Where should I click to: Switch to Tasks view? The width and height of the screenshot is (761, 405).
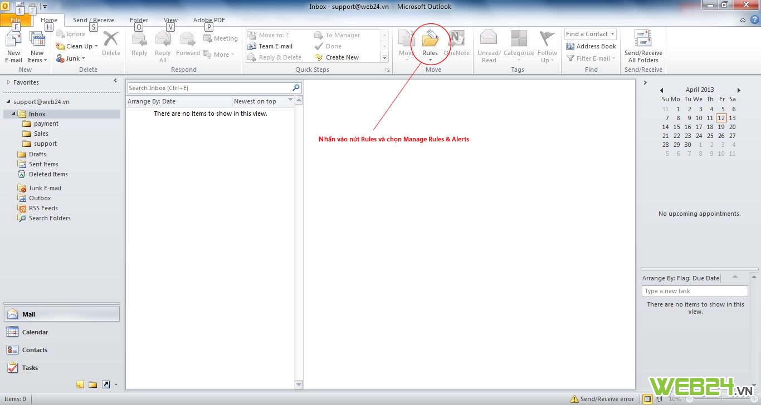(x=61, y=368)
